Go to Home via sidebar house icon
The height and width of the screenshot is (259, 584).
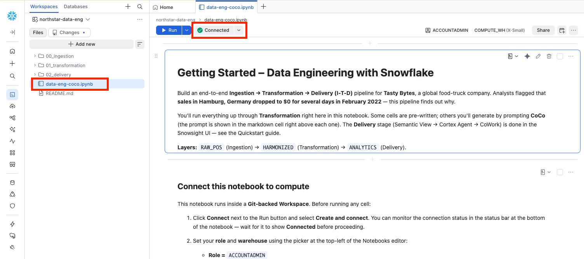[x=12, y=51]
